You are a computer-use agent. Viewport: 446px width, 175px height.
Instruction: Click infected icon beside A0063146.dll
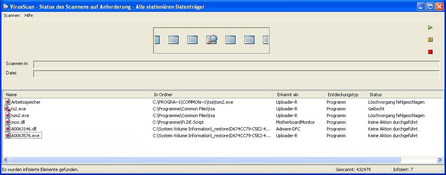[x=8, y=129]
